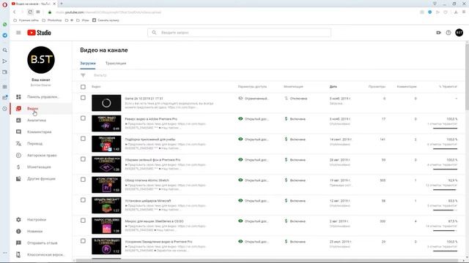Image resolution: width=469 pixels, height=263 pixels.
Task: Open the account avatar in top right
Action: (459, 32)
